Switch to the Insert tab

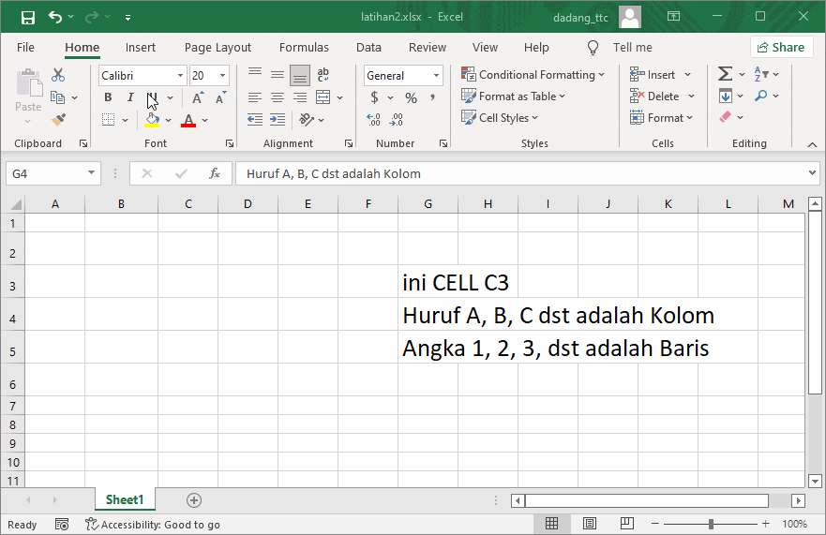pos(140,48)
